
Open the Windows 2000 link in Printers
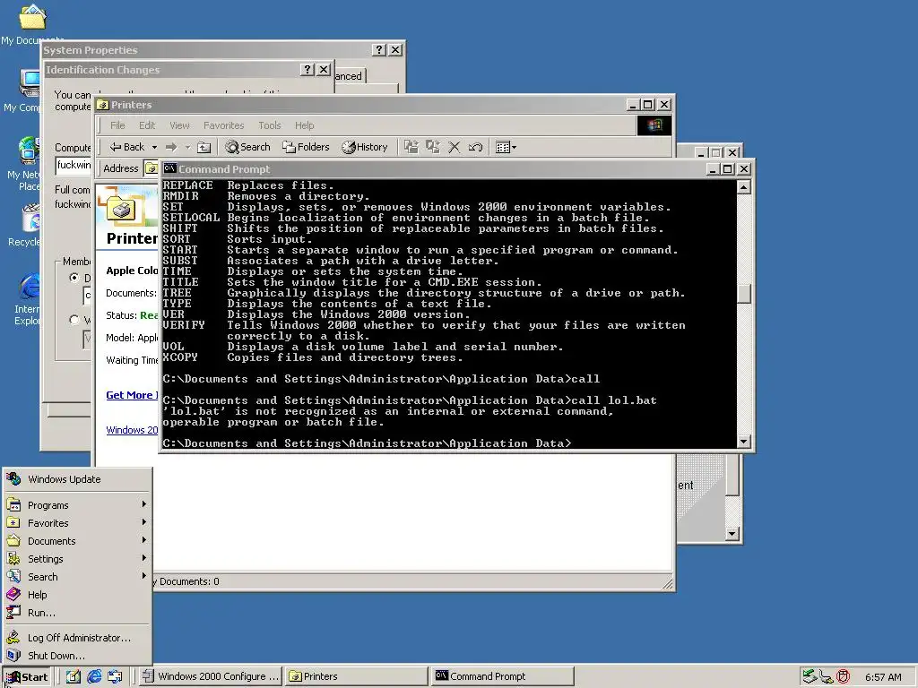coord(133,430)
